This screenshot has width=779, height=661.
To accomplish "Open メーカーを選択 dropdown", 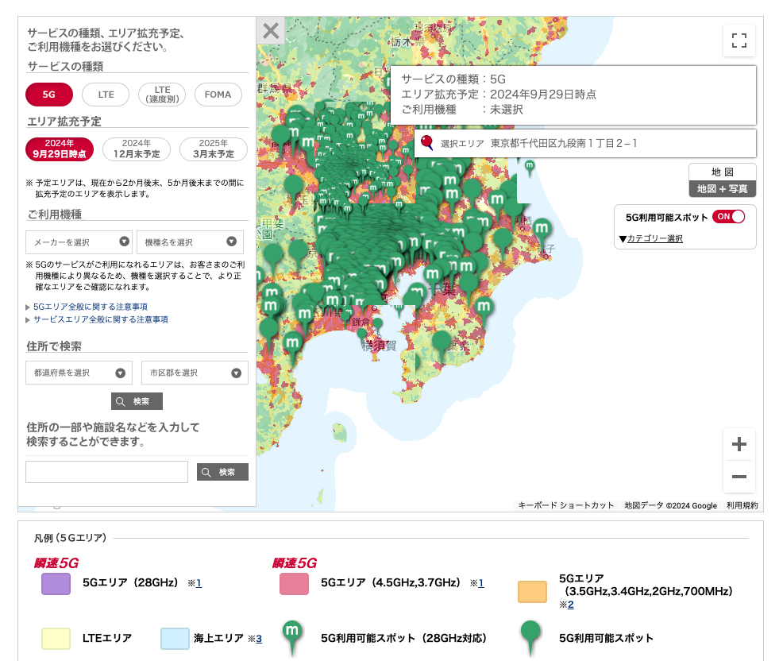I will tap(79, 242).
